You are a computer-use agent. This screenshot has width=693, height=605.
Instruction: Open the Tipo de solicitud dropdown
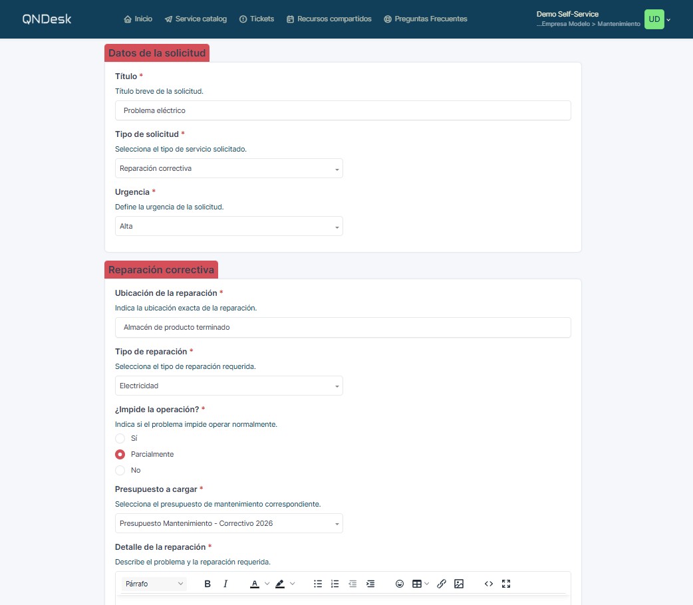pos(229,168)
